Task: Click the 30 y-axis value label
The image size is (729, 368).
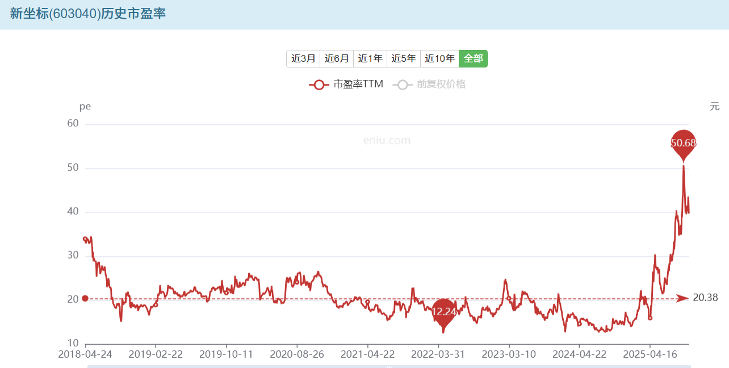Action: click(73, 256)
